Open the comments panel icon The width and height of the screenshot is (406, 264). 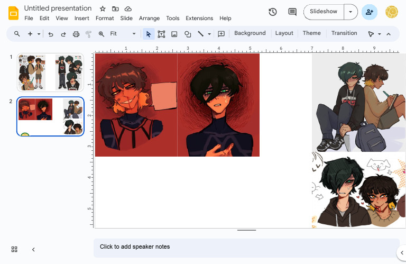[x=292, y=12]
